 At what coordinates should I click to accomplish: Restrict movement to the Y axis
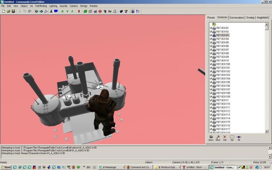(x=67, y=11)
